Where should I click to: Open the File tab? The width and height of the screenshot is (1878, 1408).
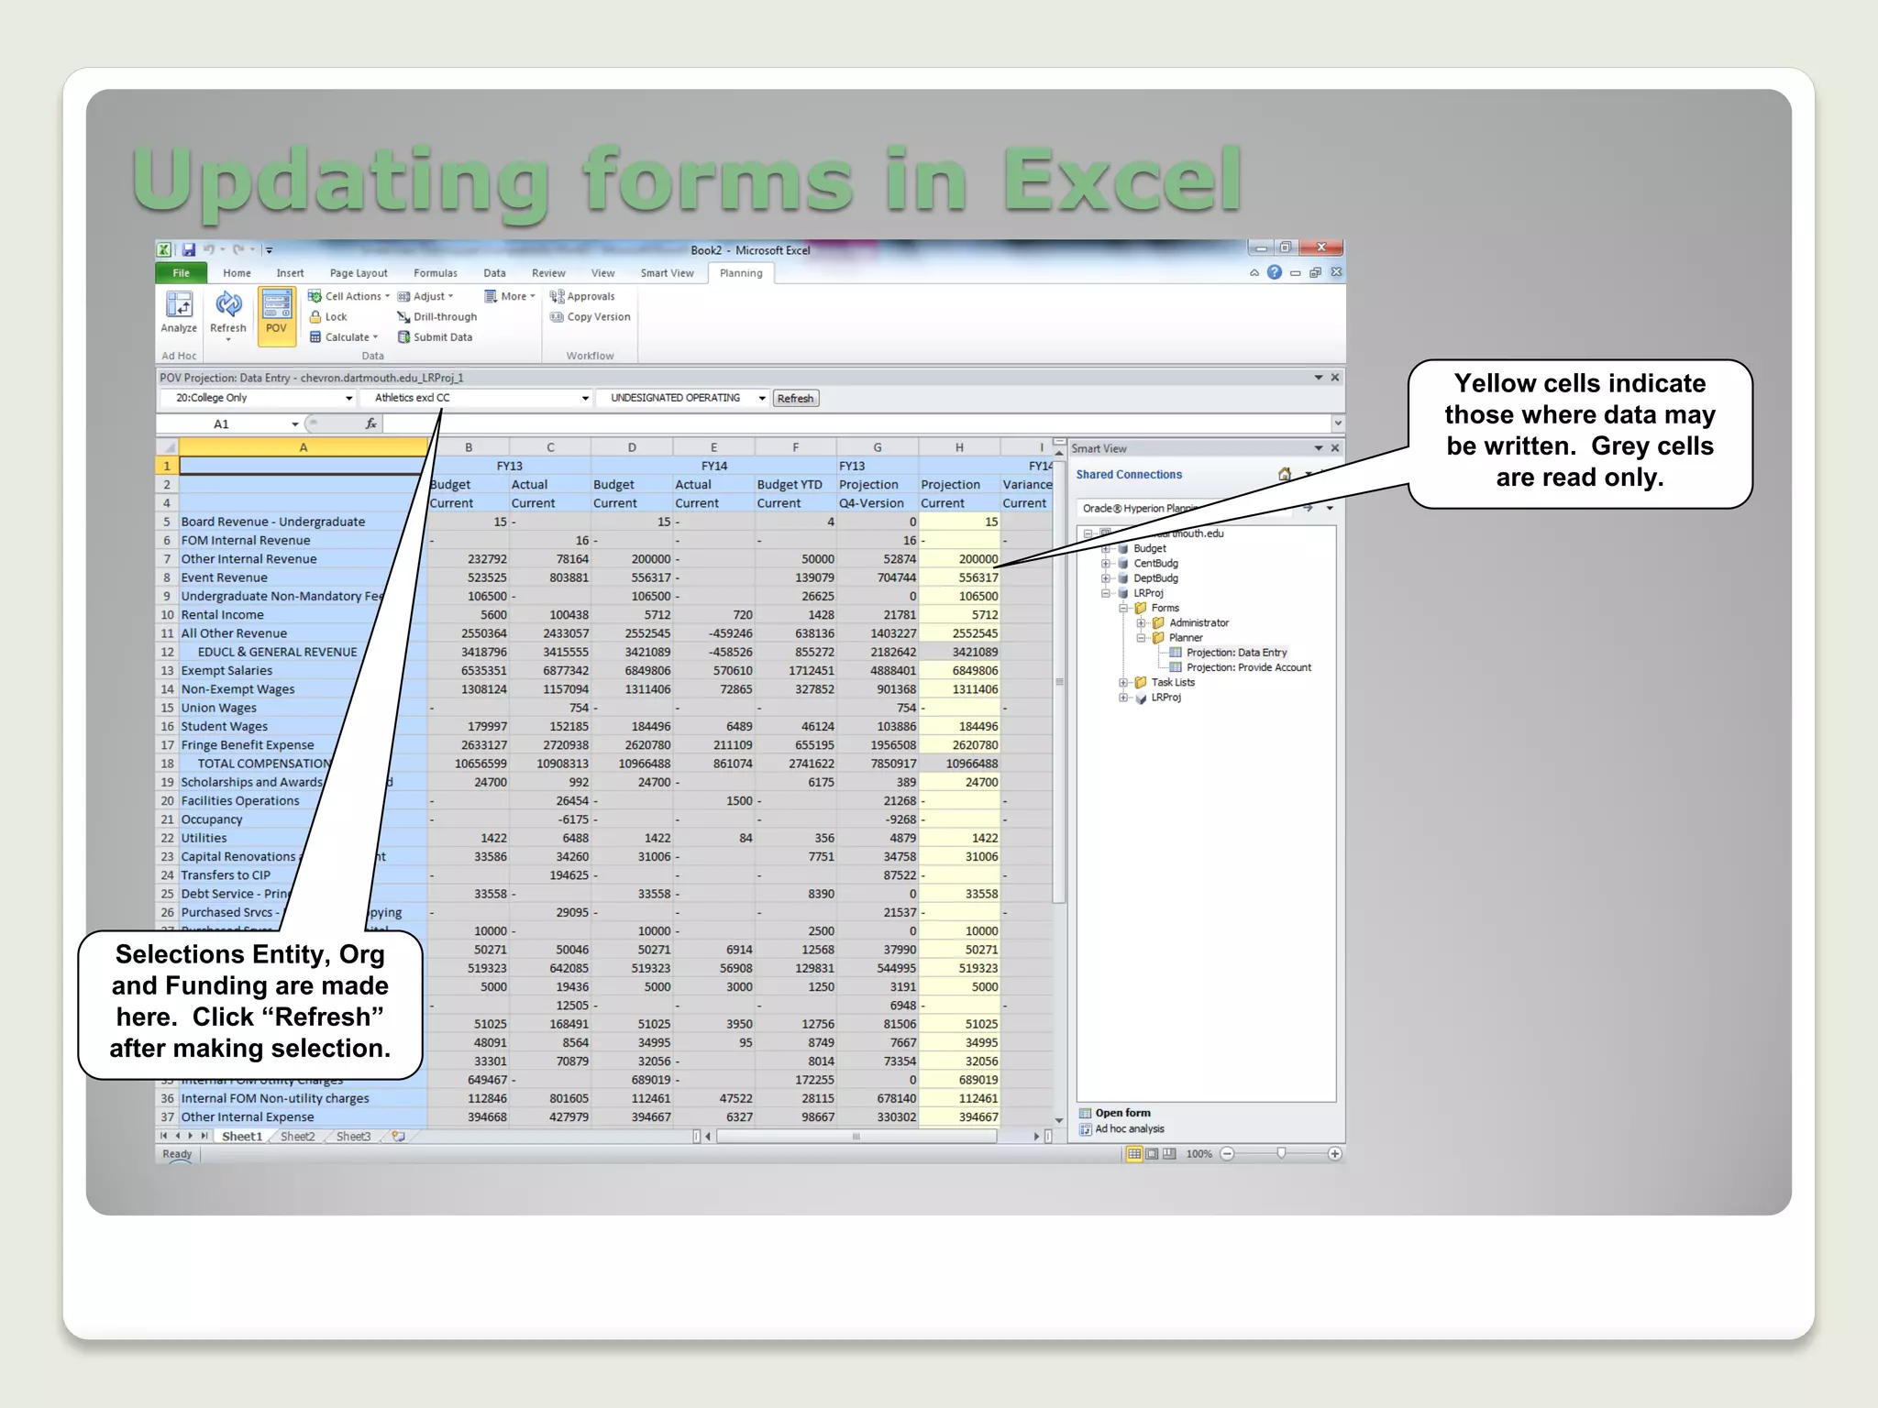click(182, 273)
